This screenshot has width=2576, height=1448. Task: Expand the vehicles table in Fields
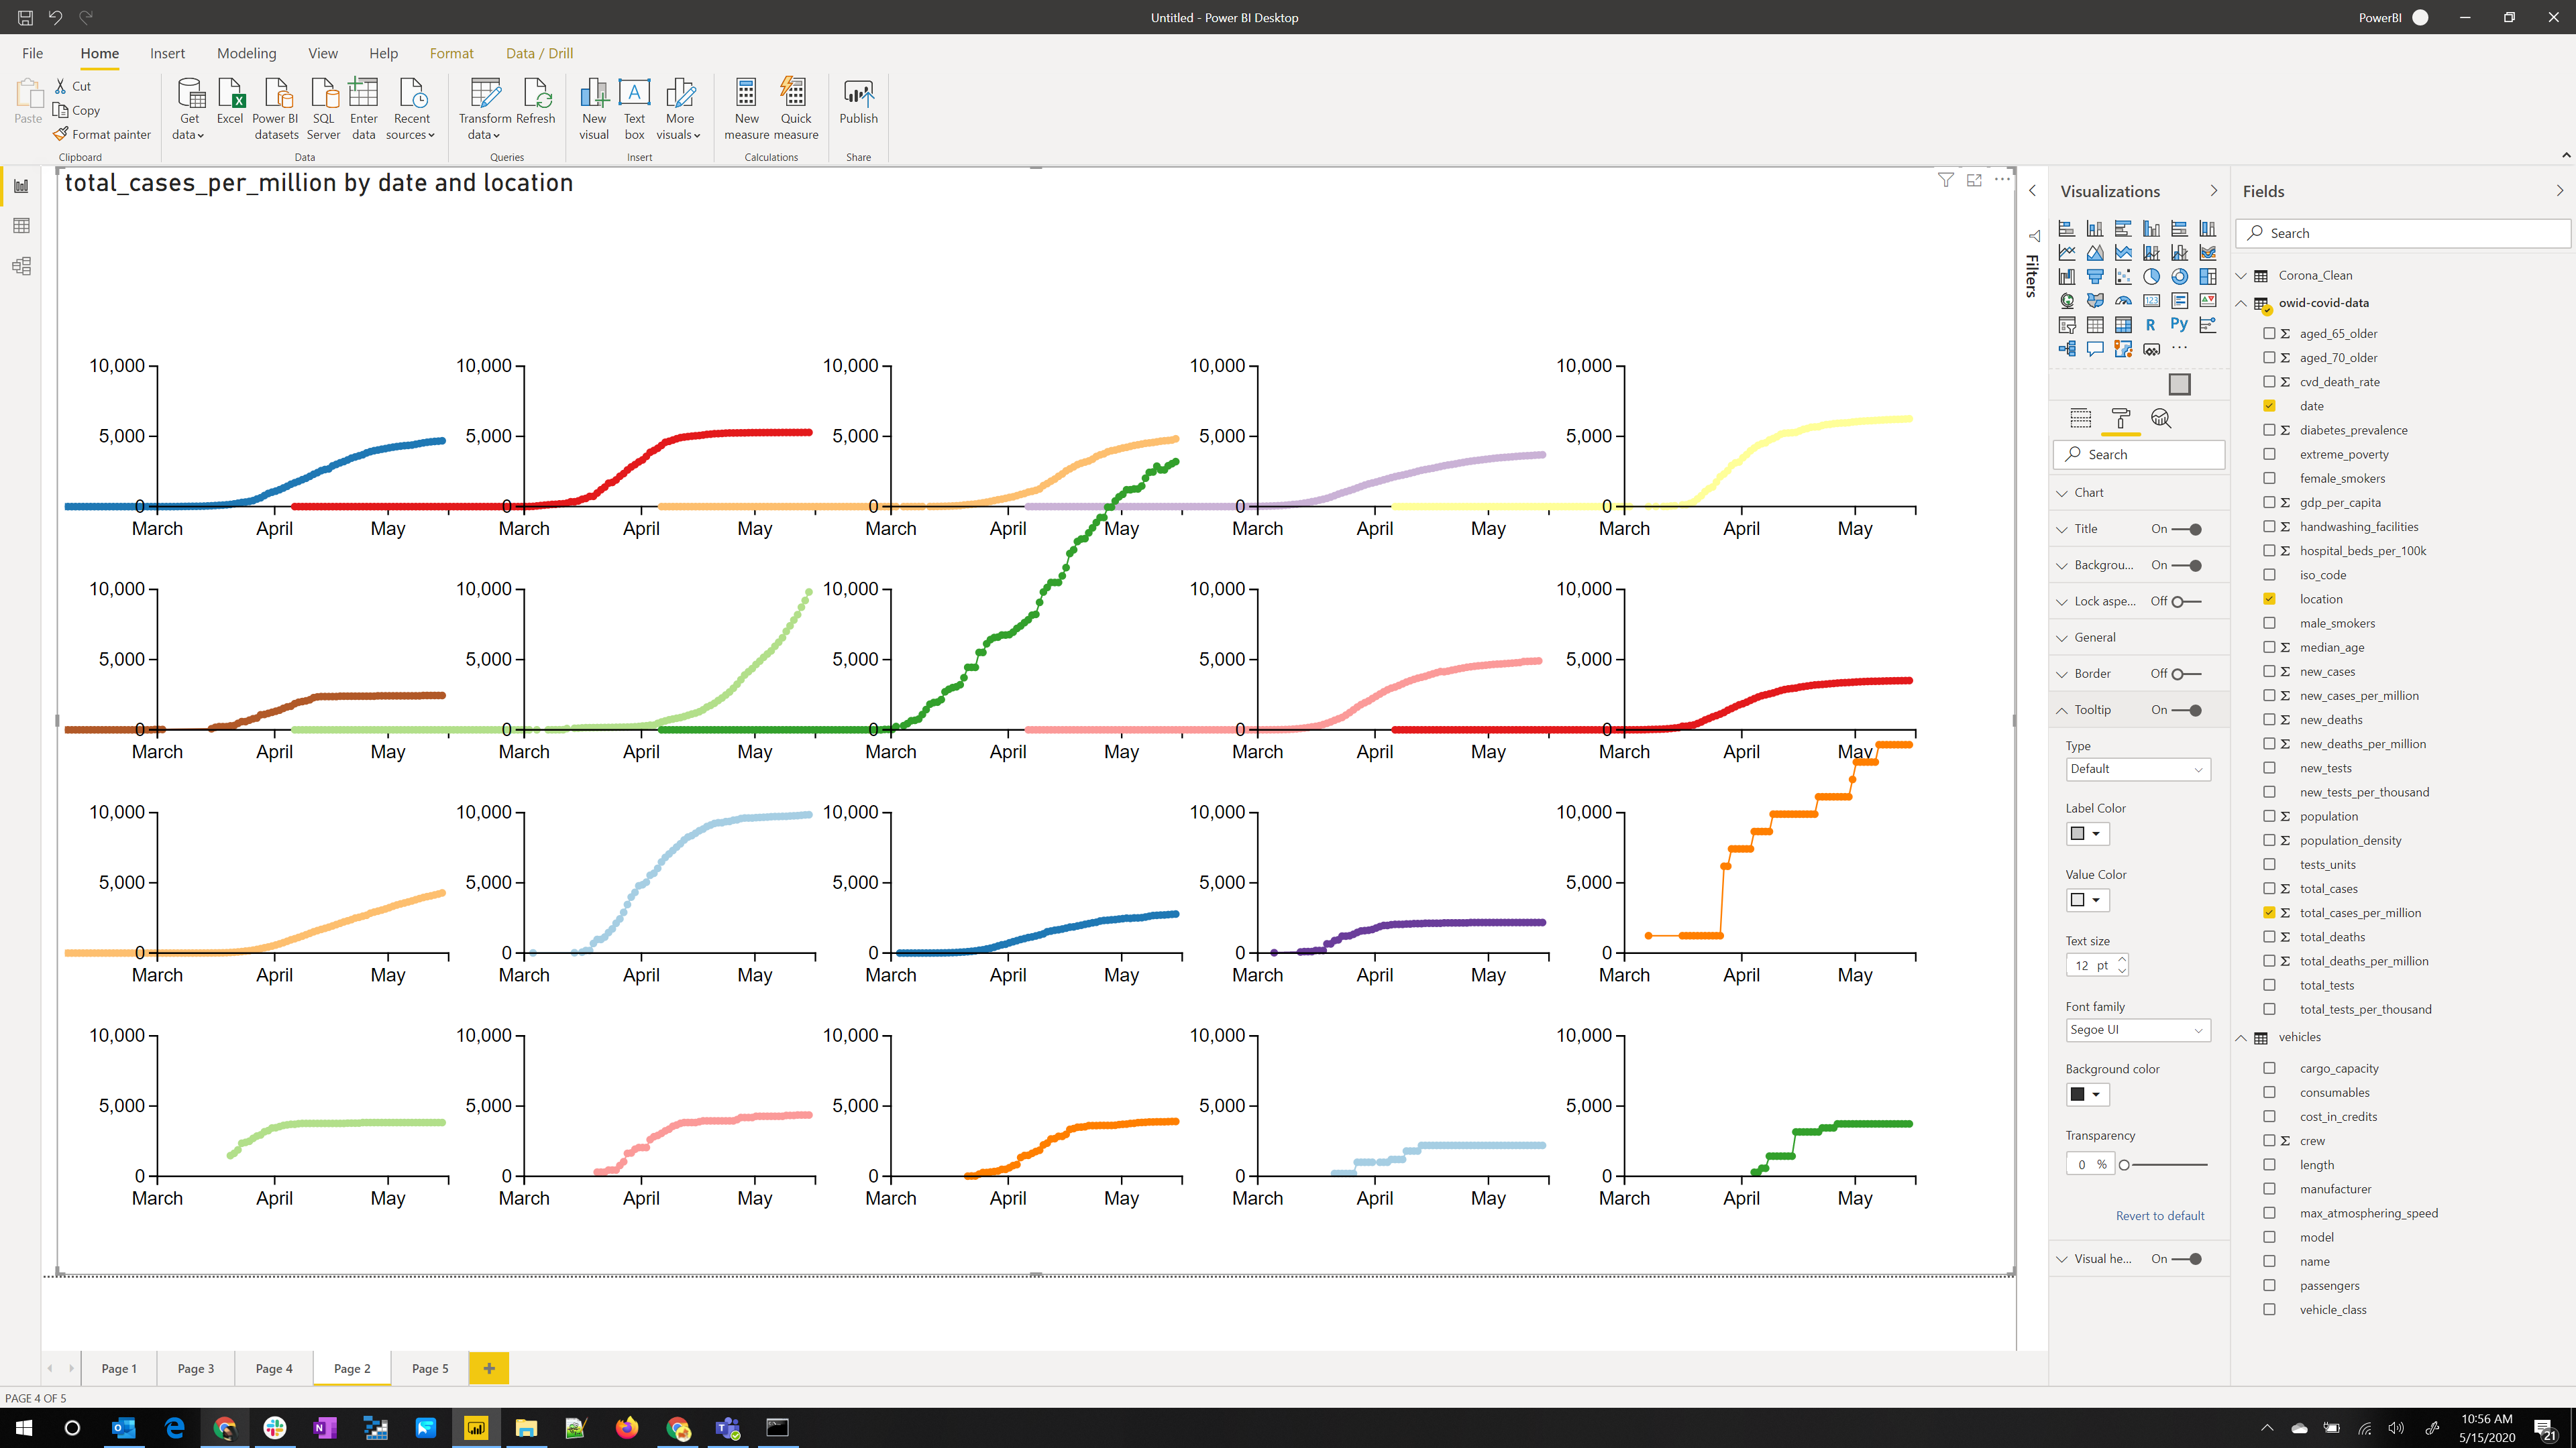tap(2240, 1036)
